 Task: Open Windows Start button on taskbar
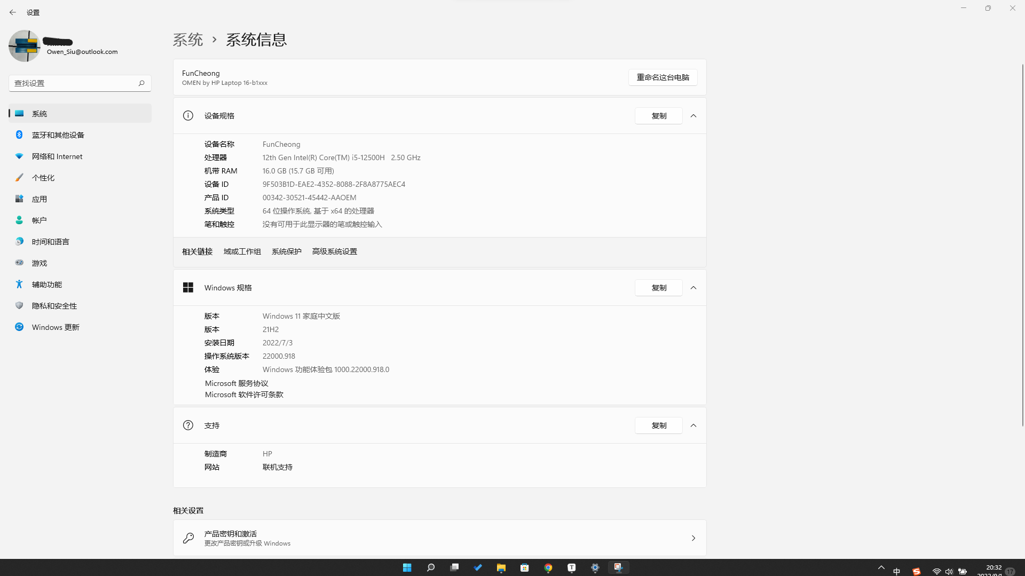407,567
